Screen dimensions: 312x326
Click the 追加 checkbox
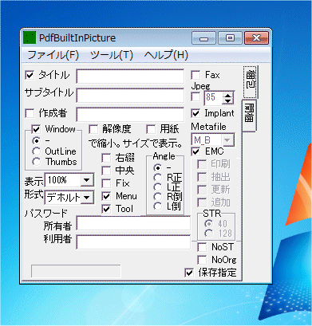(x=202, y=203)
